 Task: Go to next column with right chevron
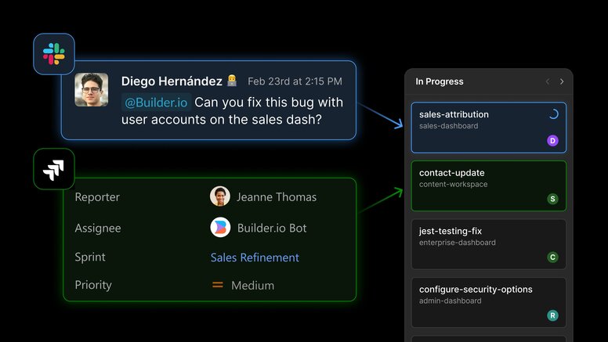pyautogui.click(x=562, y=81)
